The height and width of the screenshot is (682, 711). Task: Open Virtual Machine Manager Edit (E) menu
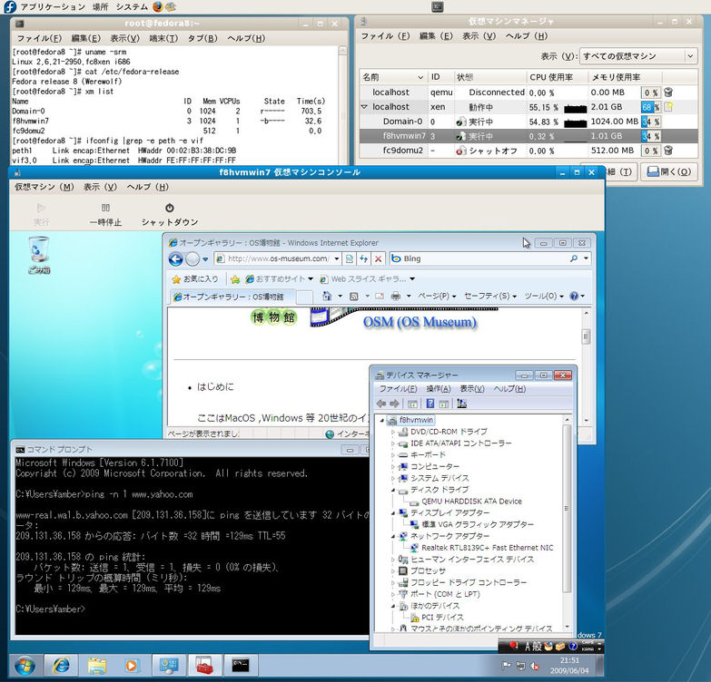(x=436, y=35)
